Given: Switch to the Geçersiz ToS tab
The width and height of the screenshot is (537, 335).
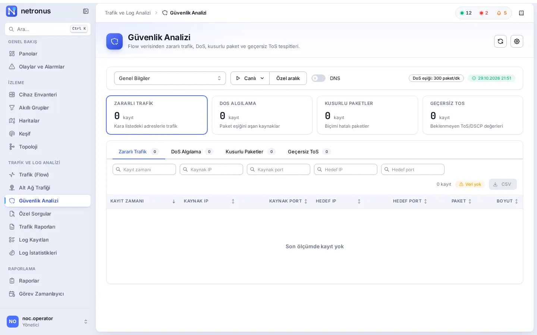Looking at the screenshot, I should (x=309, y=151).
